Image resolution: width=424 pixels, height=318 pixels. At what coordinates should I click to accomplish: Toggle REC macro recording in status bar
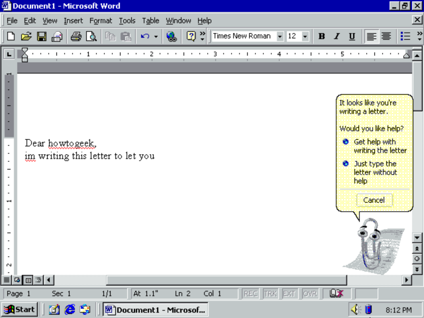point(251,294)
